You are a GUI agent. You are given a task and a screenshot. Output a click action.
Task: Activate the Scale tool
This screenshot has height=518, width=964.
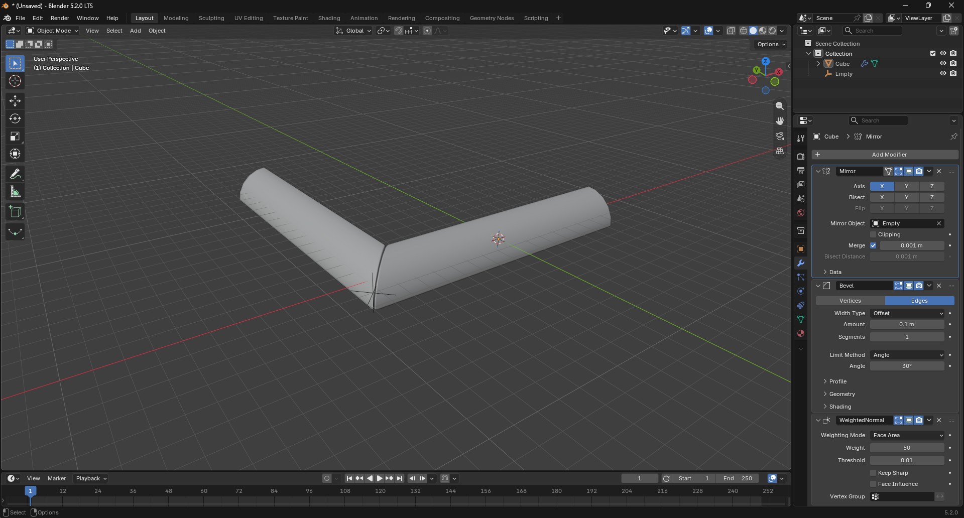pyautogui.click(x=15, y=136)
